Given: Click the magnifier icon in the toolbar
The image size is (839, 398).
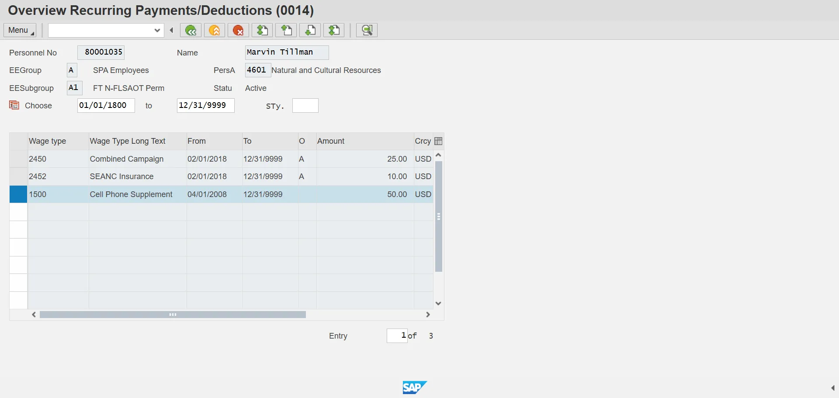Looking at the screenshot, I should coord(367,30).
